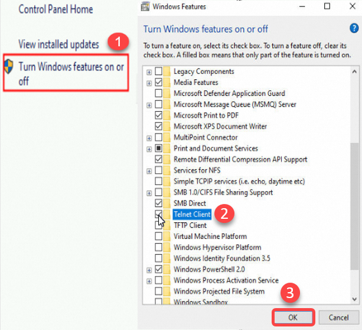The image size is (362, 330).
Task: Click the SMB Direct folder icon
Action: tap(167, 203)
